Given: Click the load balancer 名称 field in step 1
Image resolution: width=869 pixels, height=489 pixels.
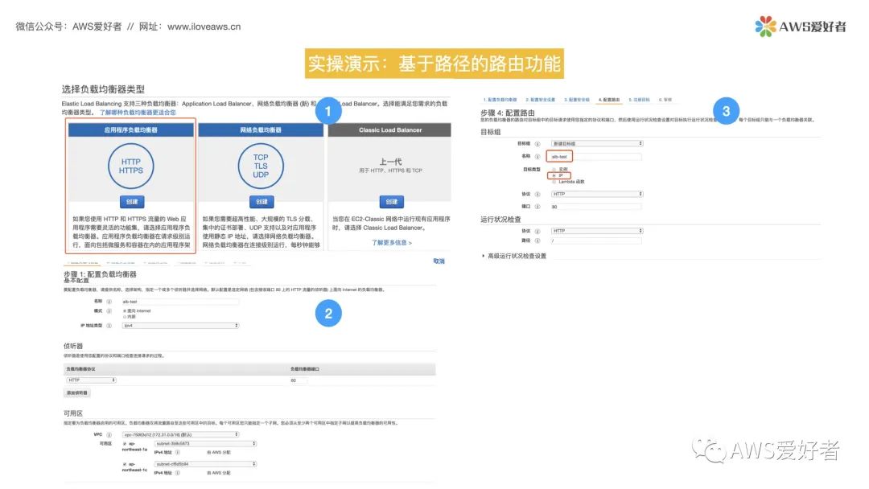Looking at the screenshot, I should point(181,302).
